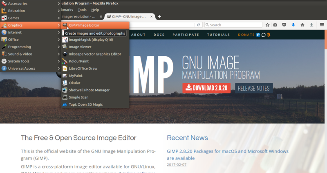
Task: Expand the Sound & Video submenu arrow
Action: 59,54
